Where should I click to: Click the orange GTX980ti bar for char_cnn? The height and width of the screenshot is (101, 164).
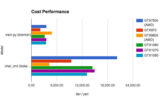(x=40, y=64)
